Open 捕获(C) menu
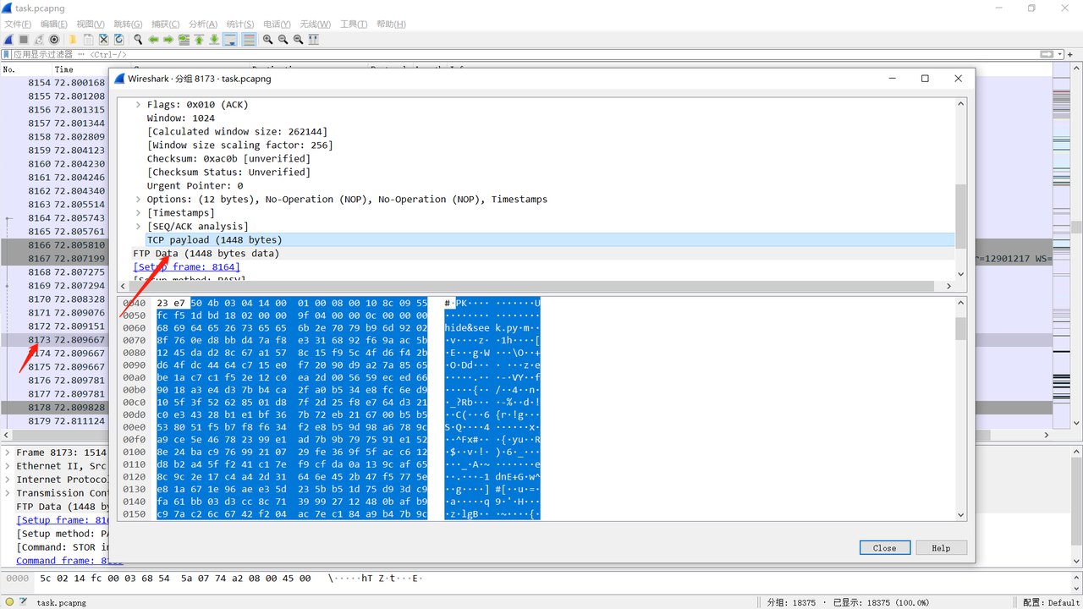Screen dimensions: 1083x609 (x=165, y=24)
